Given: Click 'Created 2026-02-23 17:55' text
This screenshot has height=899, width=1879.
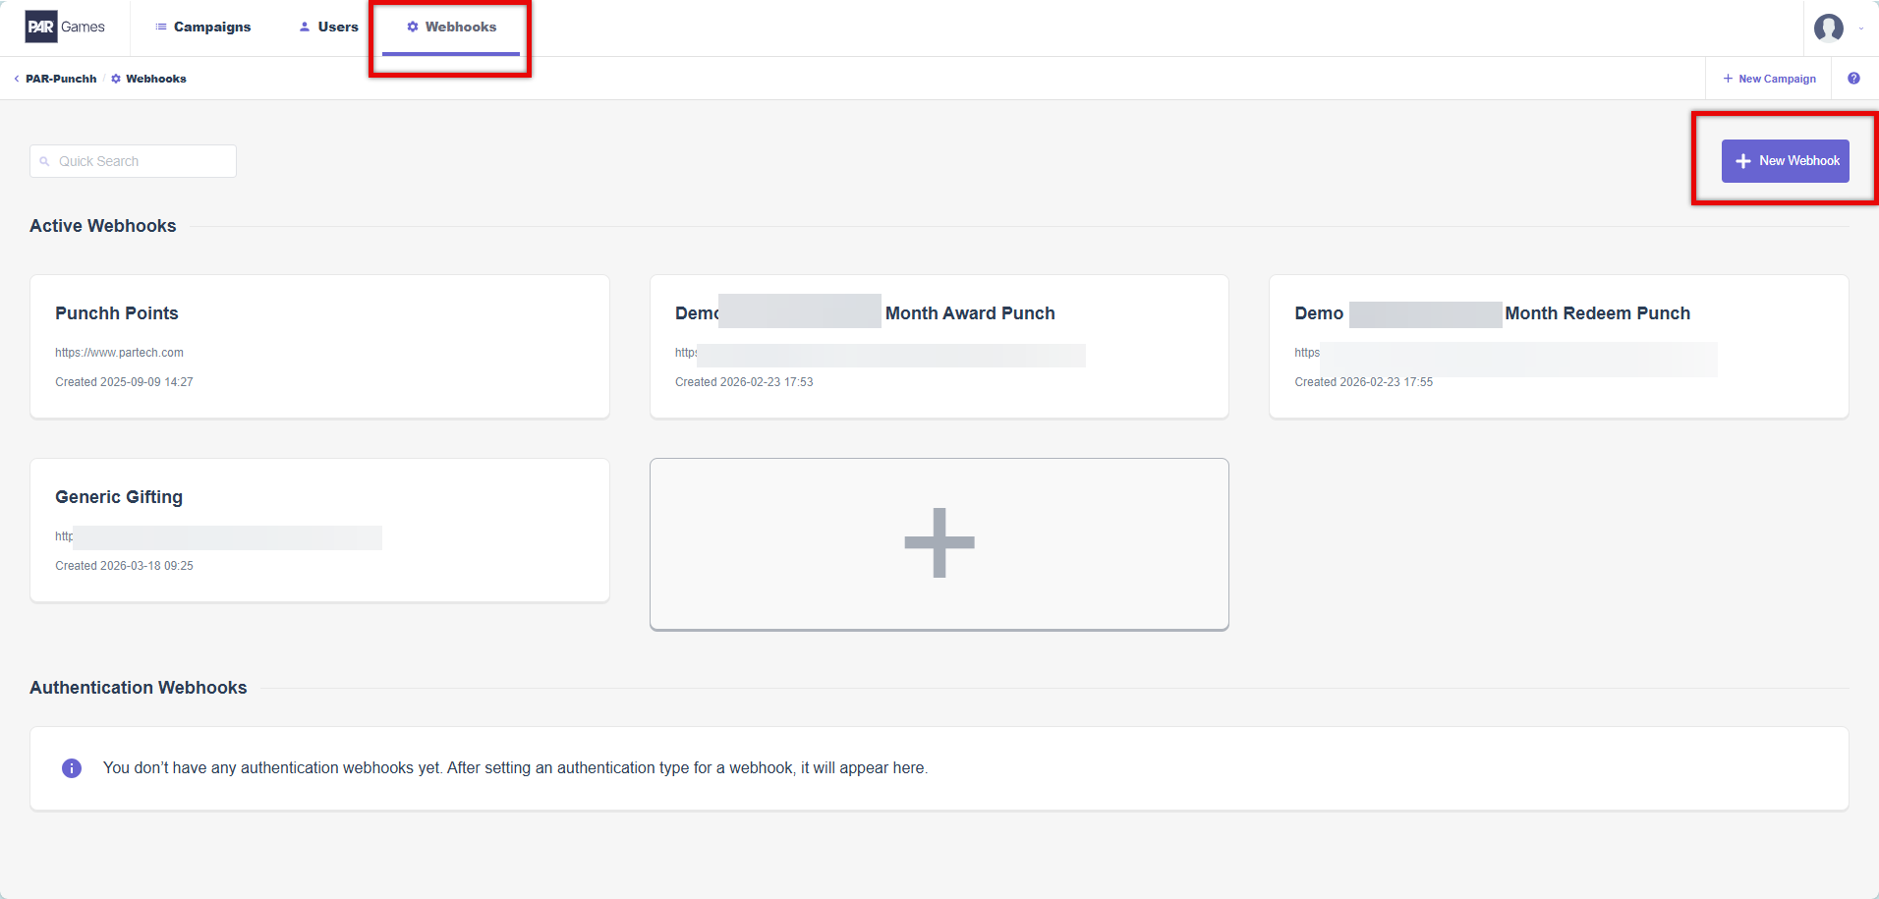Looking at the screenshot, I should pos(1363,382).
